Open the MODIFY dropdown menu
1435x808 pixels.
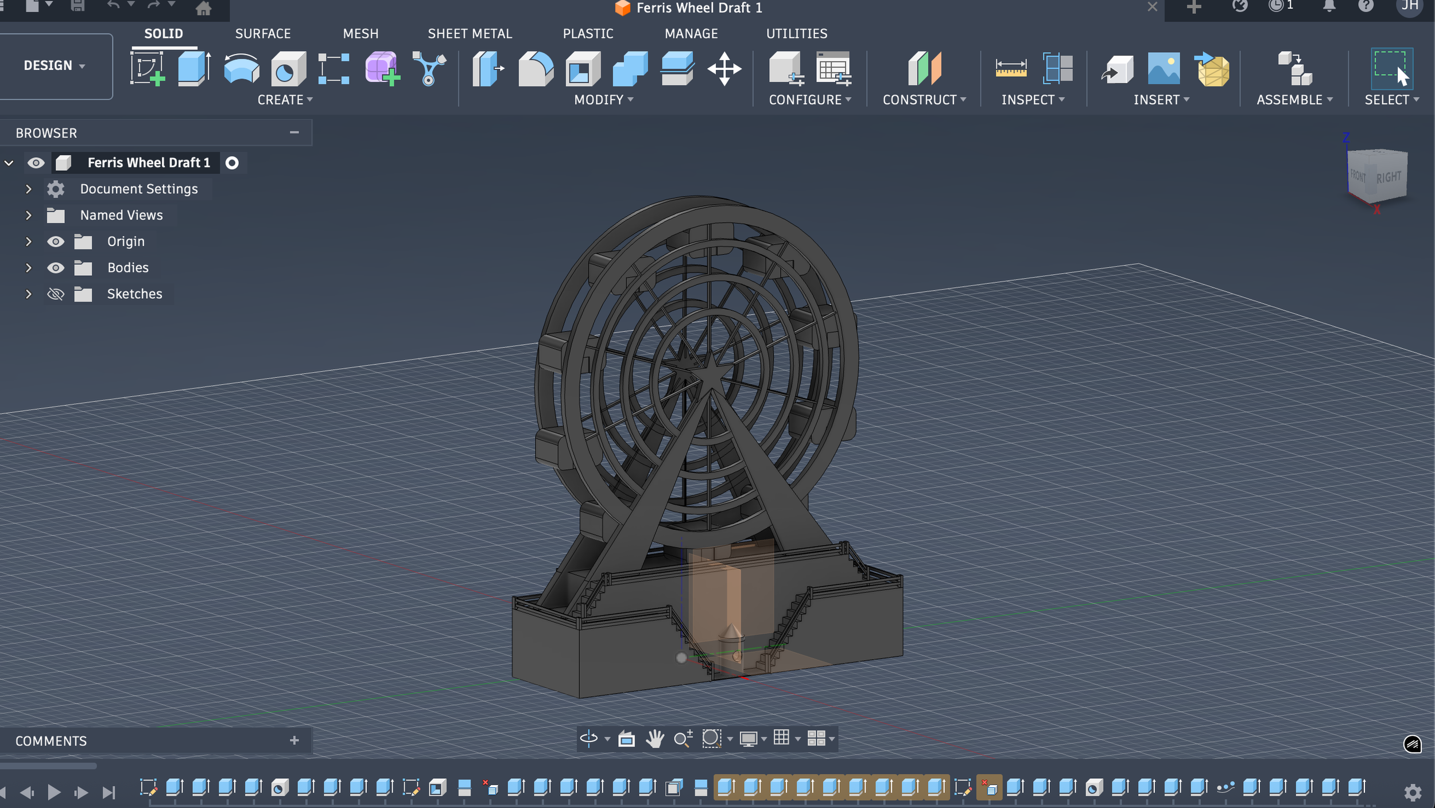tap(604, 100)
